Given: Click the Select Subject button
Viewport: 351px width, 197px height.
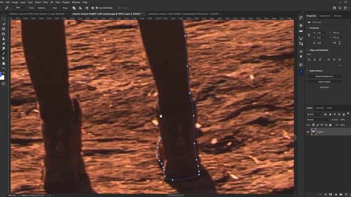Looking at the screenshot, I should point(324,82).
